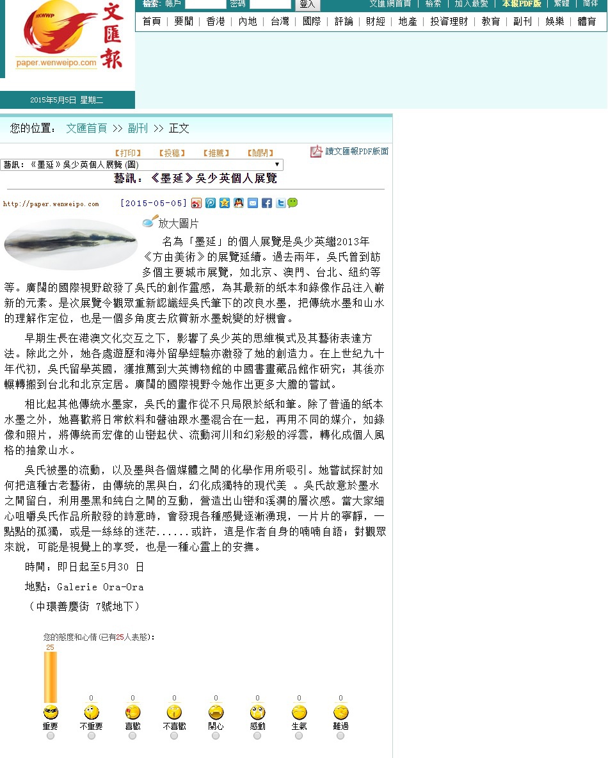Image resolution: width=608 pixels, height=758 pixels.
Task: Click the 登入 login button
Action: click(307, 4)
